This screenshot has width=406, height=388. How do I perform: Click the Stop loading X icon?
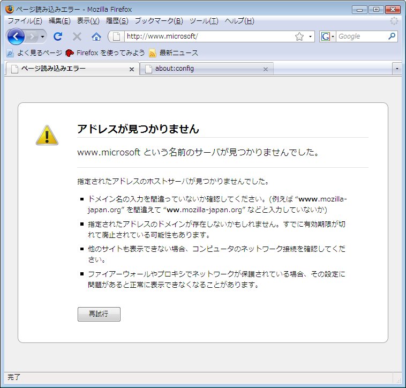[x=77, y=36]
